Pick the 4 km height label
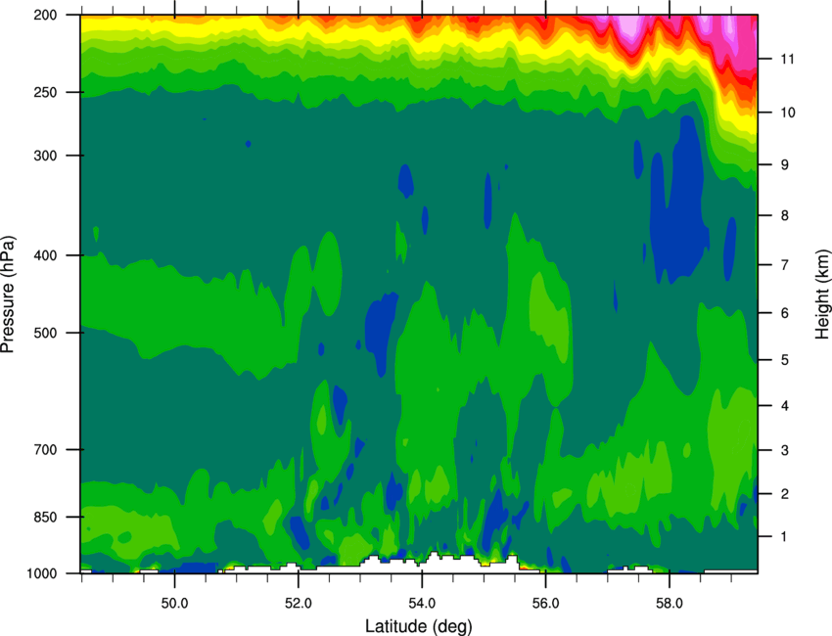 (x=785, y=406)
